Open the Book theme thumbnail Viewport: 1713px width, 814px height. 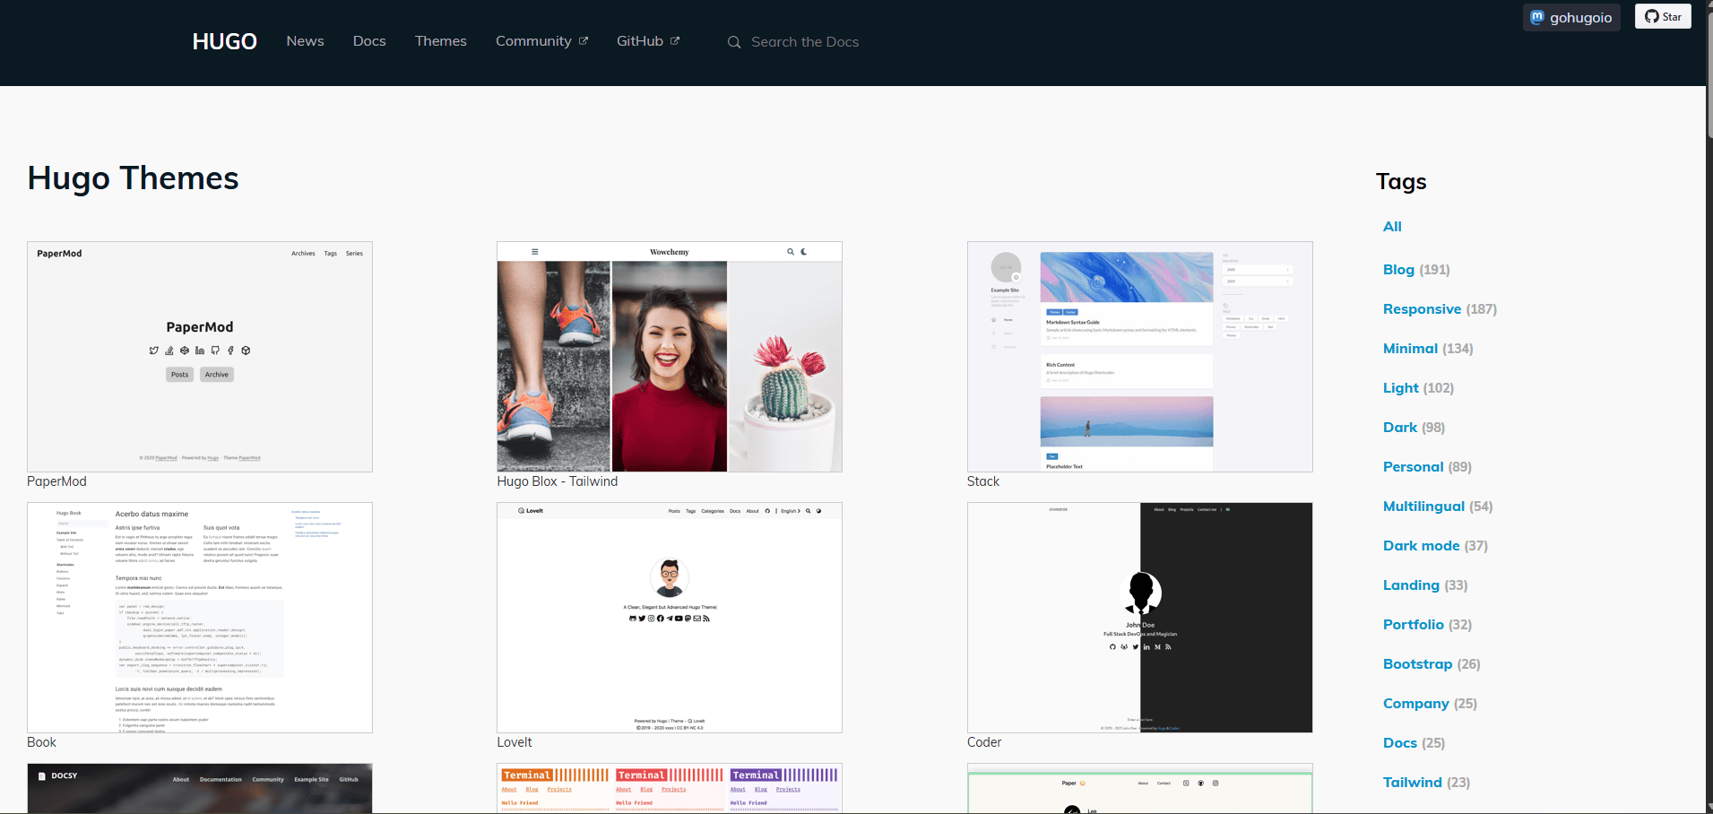tap(200, 618)
